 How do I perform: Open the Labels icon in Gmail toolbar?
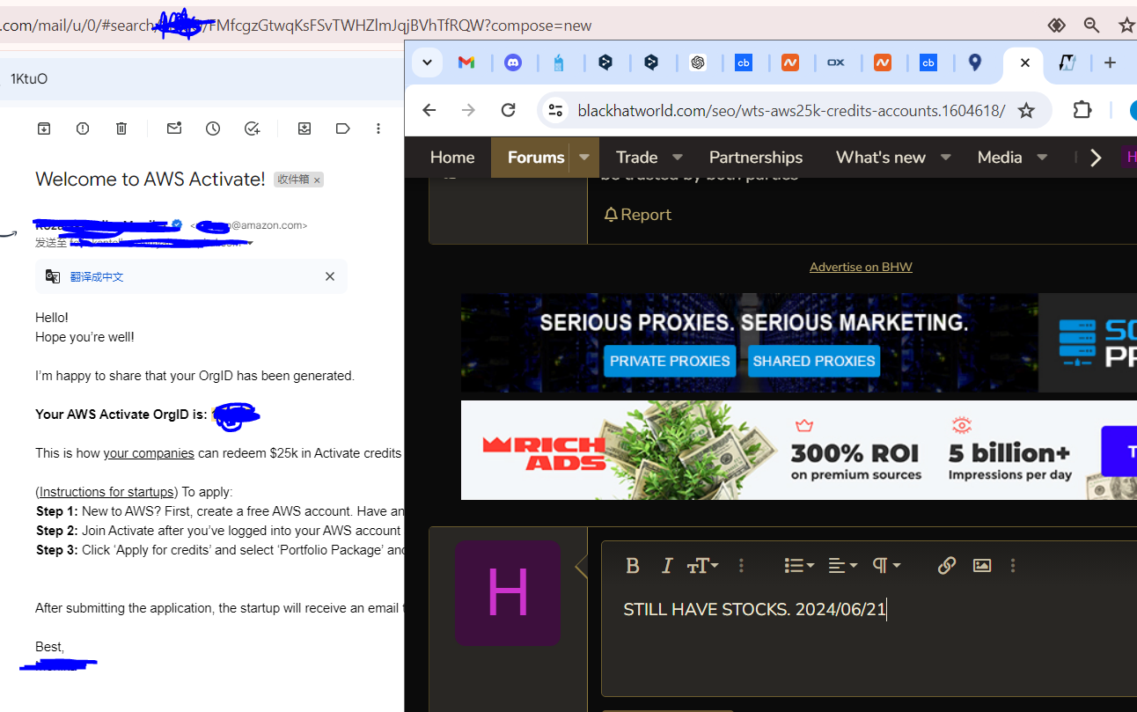coord(343,128)
